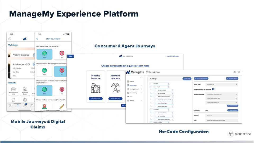Click the Add Condition button
This screenshot has height=143, width=254.
coord(233,110)
